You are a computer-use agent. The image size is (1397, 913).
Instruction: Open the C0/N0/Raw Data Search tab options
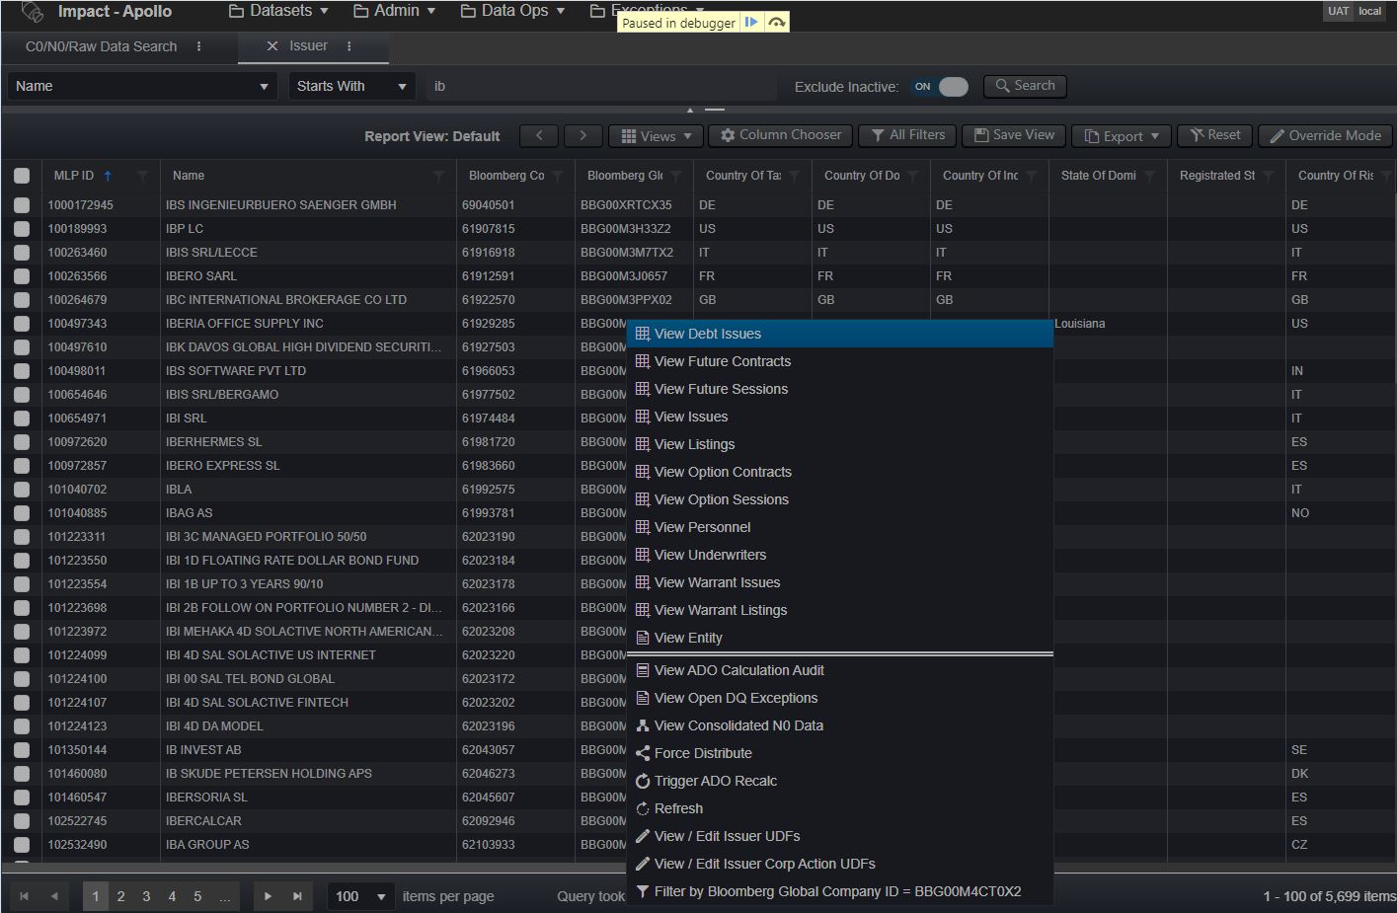coord(199,46)
